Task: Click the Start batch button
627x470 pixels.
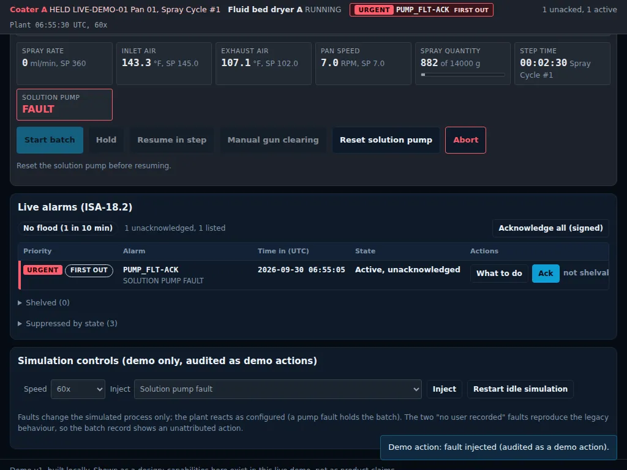Action: click(50, 140)
